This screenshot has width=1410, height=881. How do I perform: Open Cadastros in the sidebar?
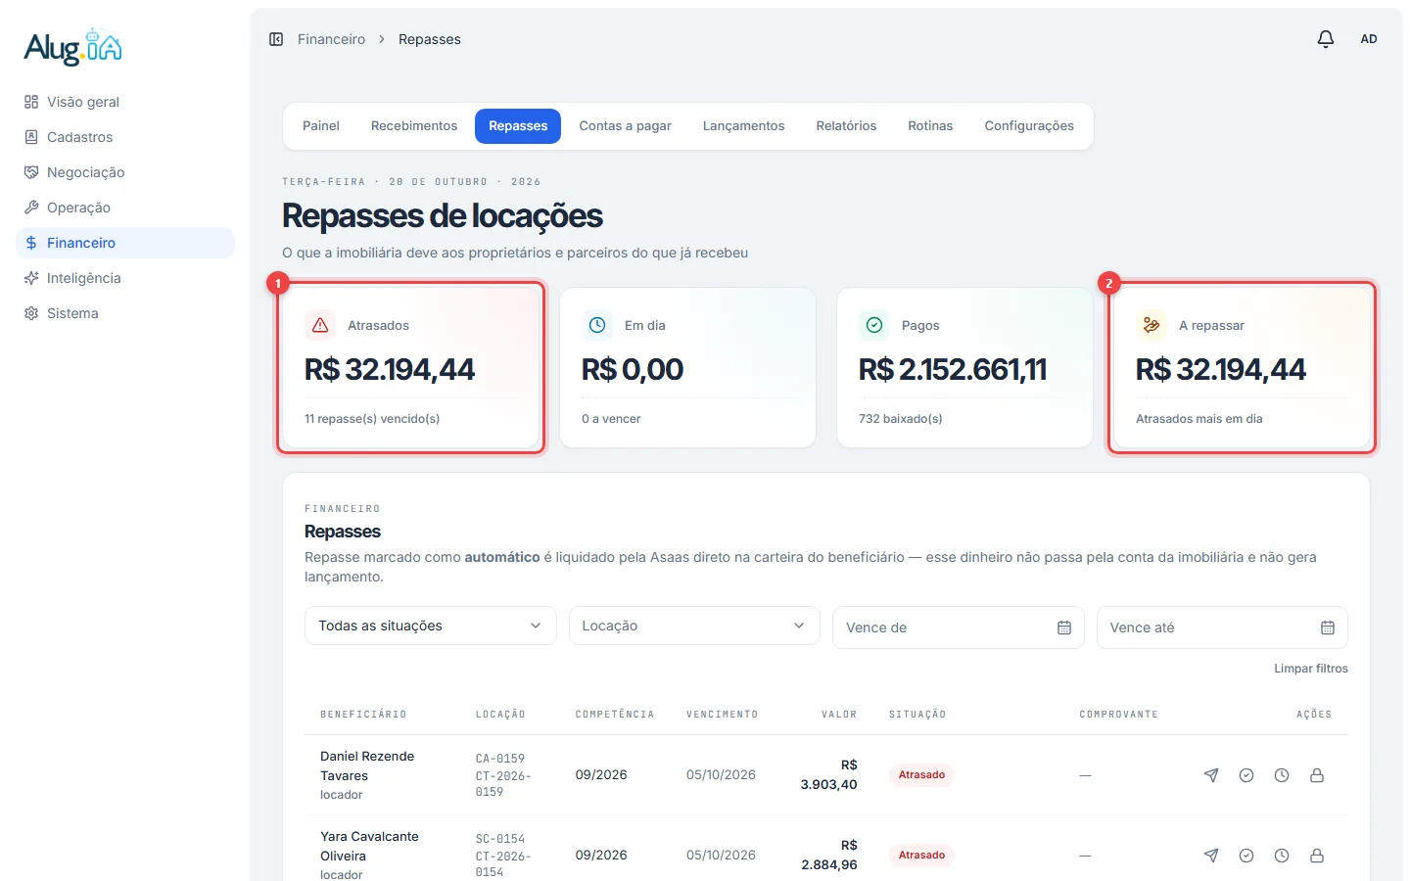(125, 137)
